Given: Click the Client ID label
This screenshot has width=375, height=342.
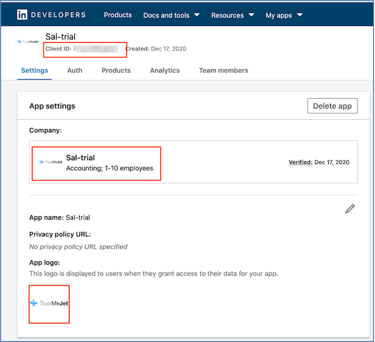Looking at the screenshot, I should coord(58,49).
